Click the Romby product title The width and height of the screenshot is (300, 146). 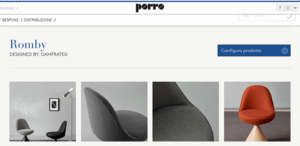pyautogui.click(x=28, y=44)
